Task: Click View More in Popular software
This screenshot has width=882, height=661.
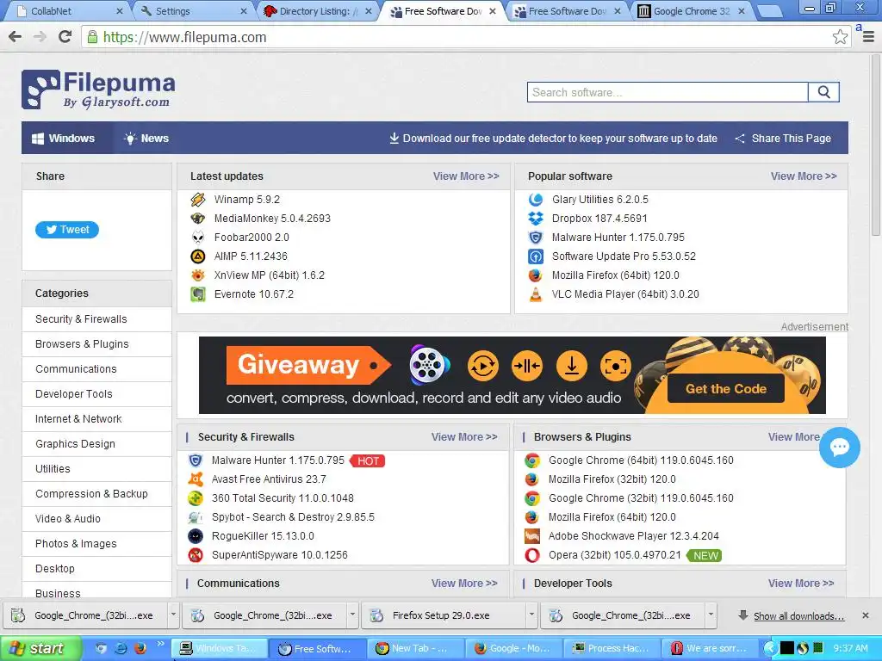Action: 804,176
